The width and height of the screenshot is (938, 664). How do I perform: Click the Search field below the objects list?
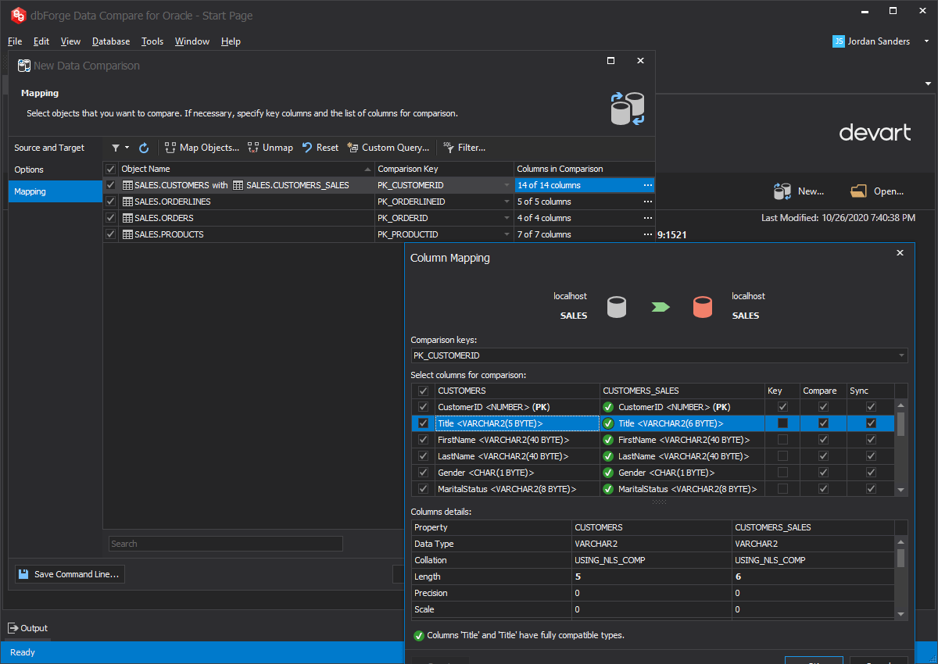pyautogui.click(x=225, y=544)
